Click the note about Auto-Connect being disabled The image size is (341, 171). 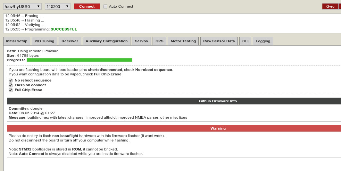pos(76,154)
